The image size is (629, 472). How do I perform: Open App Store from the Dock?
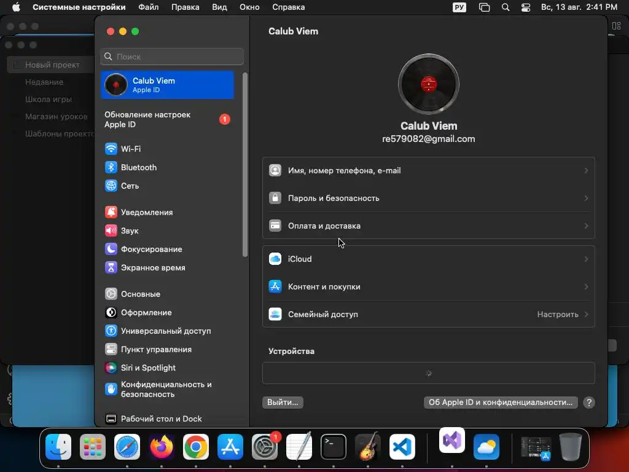pyautogui.click(x=230, y=447)
